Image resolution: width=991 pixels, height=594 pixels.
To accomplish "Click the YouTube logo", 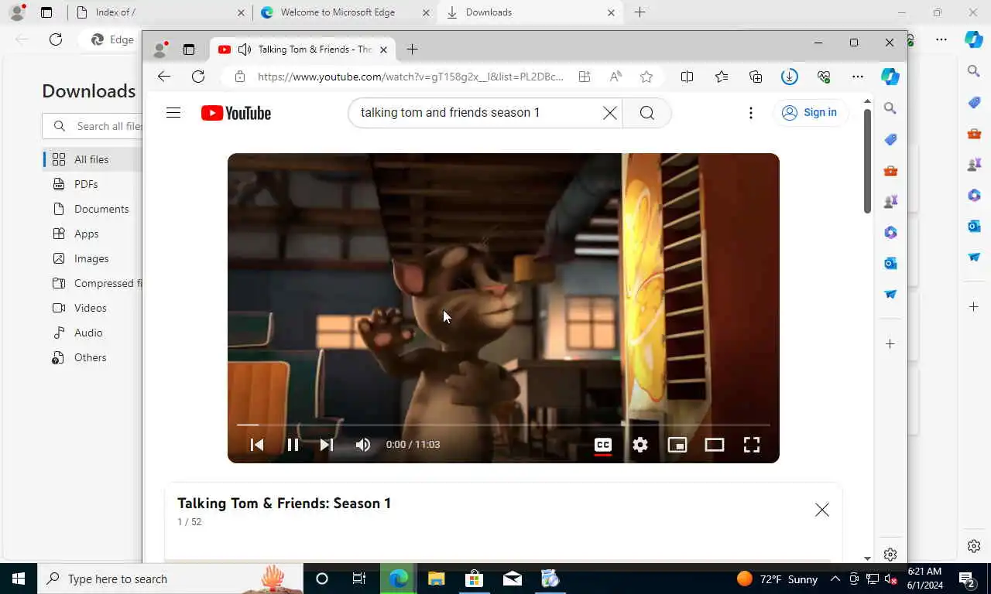I will click(236, 113).
